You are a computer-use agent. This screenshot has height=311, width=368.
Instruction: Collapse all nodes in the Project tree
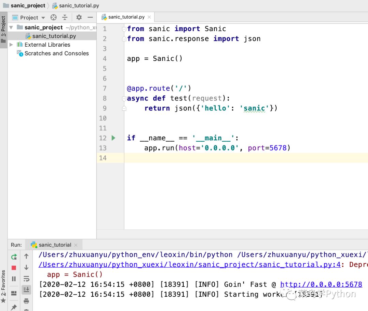coord(65,17)
